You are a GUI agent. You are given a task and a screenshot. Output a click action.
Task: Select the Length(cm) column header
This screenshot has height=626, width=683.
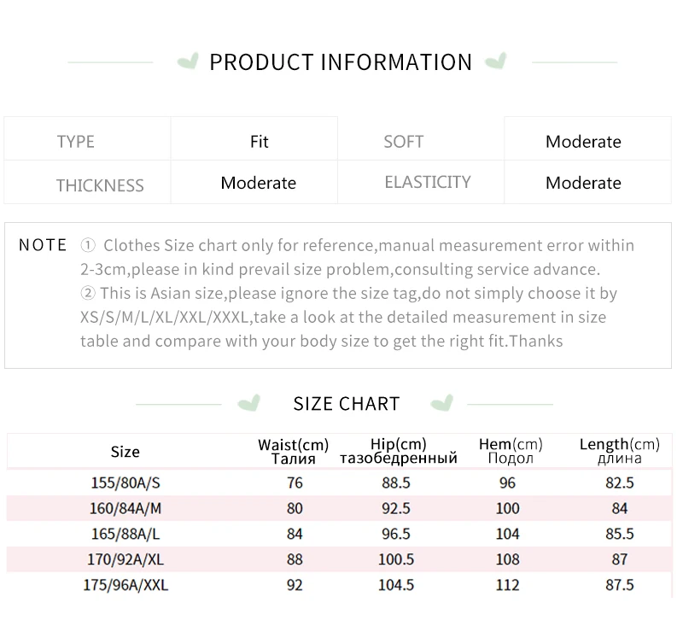[620, 451]
